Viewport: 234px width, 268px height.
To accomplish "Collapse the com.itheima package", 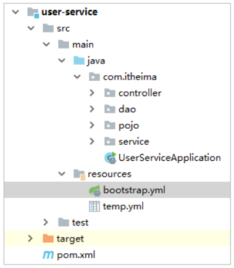I will 77,76.
